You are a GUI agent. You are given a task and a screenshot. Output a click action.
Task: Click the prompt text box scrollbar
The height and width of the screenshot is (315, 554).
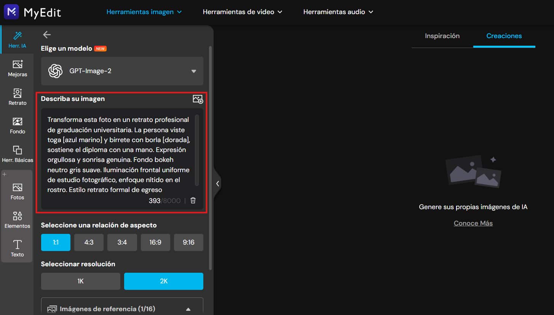tap(197, 150)
